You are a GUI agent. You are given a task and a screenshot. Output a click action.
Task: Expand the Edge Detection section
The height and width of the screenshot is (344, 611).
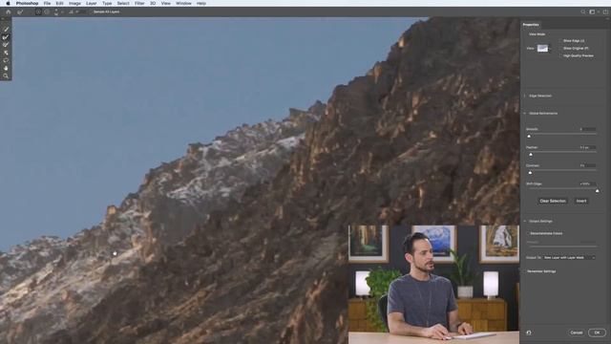[x=525, y=96]
